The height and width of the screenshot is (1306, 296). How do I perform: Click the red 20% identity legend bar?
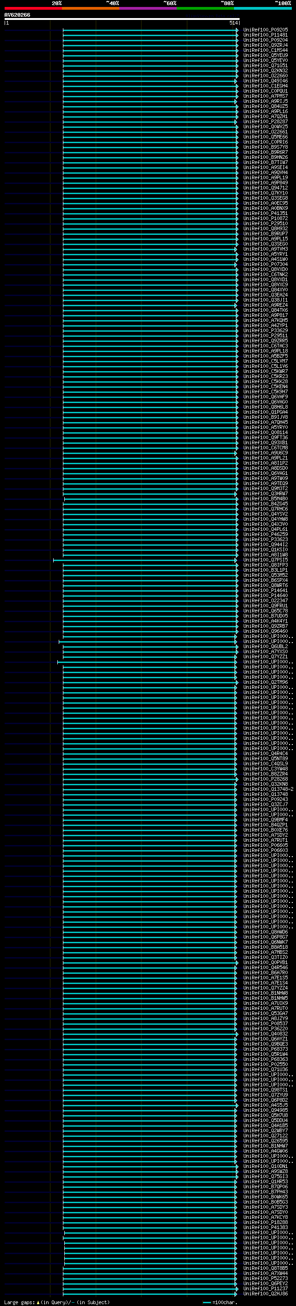pos(33,8)
